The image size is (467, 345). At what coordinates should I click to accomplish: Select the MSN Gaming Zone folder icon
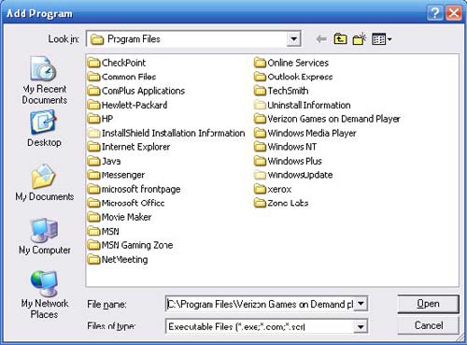tap(93, 245)
